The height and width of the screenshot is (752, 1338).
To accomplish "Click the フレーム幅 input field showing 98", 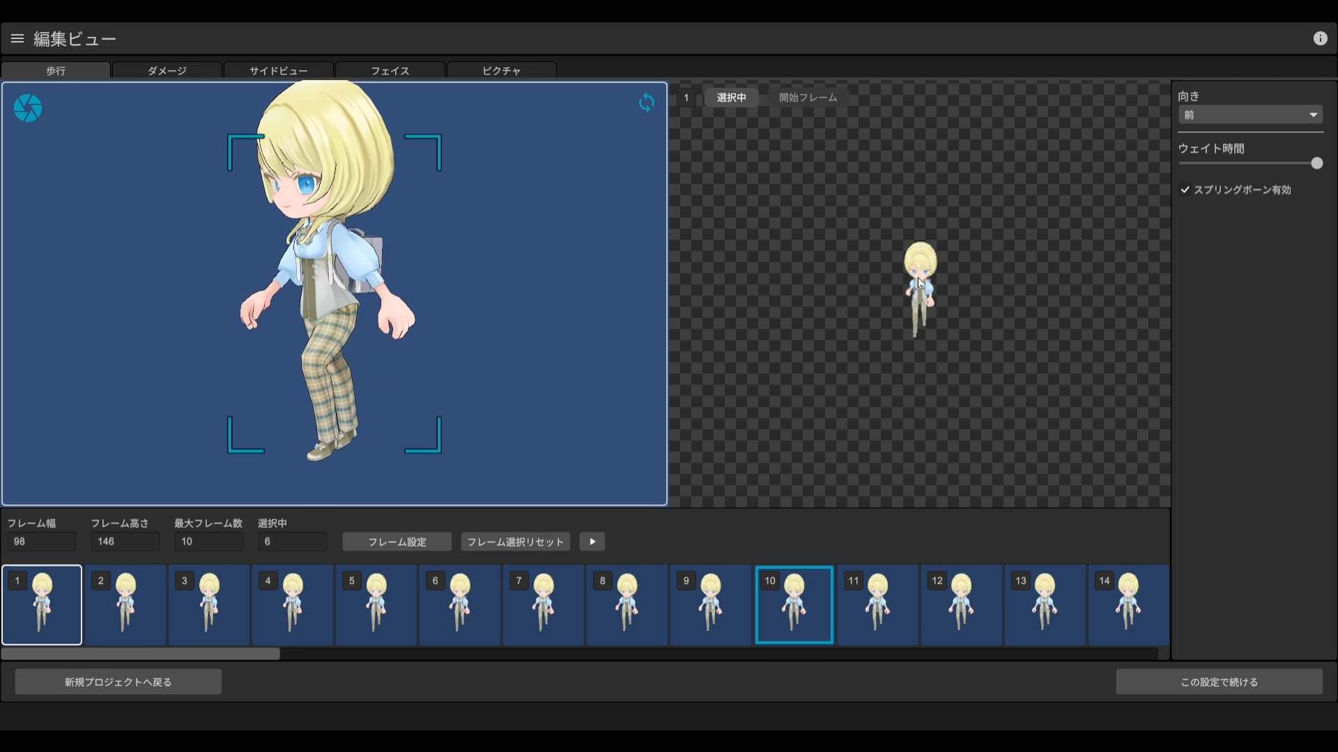I will pos(40,541).
